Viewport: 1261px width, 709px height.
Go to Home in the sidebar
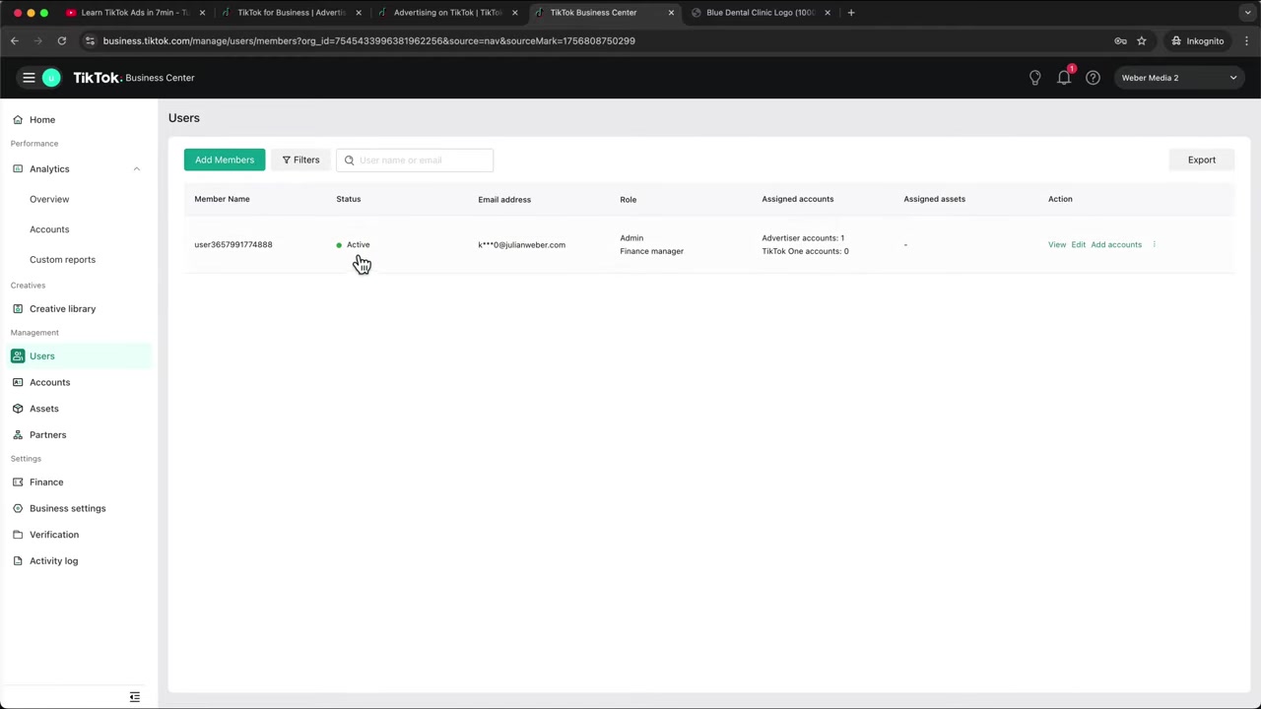(x=42, y=119)
